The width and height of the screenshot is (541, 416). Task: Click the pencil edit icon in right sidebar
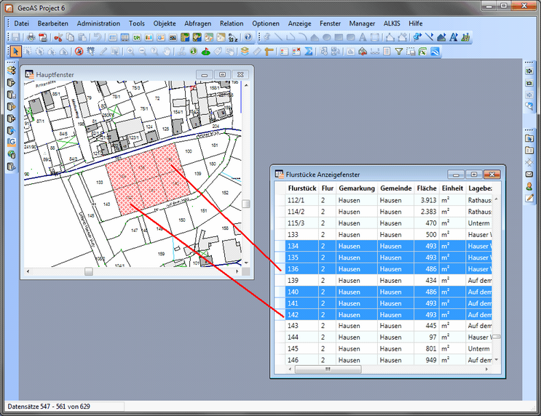(x=529, y=198)
